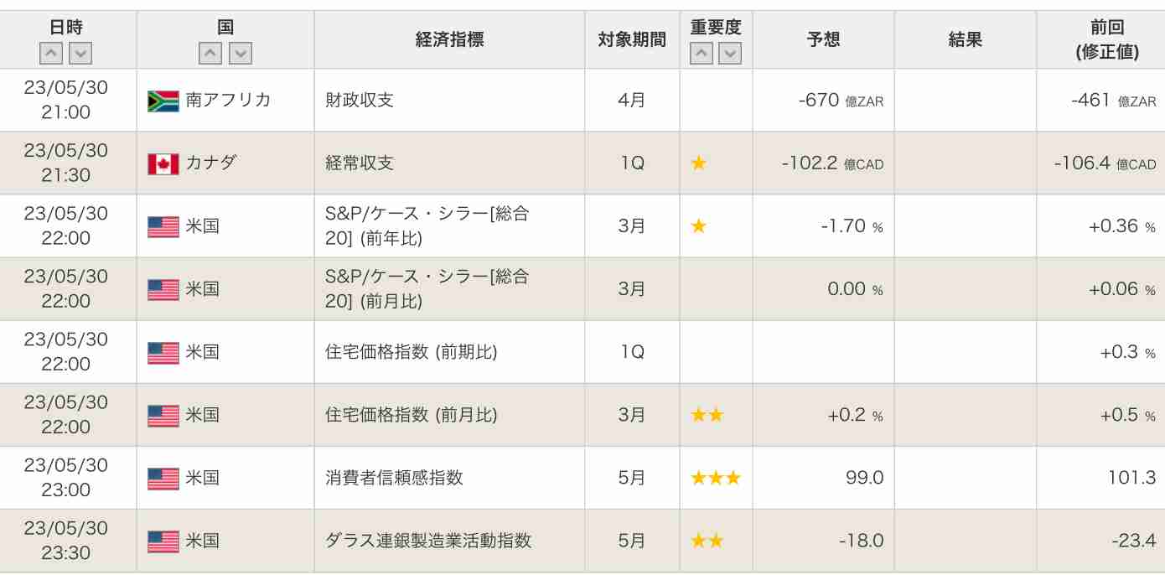Screen dimensions: 1165x575
Task: Click the South Africa flag icon
Action: [x=163, y=101]
